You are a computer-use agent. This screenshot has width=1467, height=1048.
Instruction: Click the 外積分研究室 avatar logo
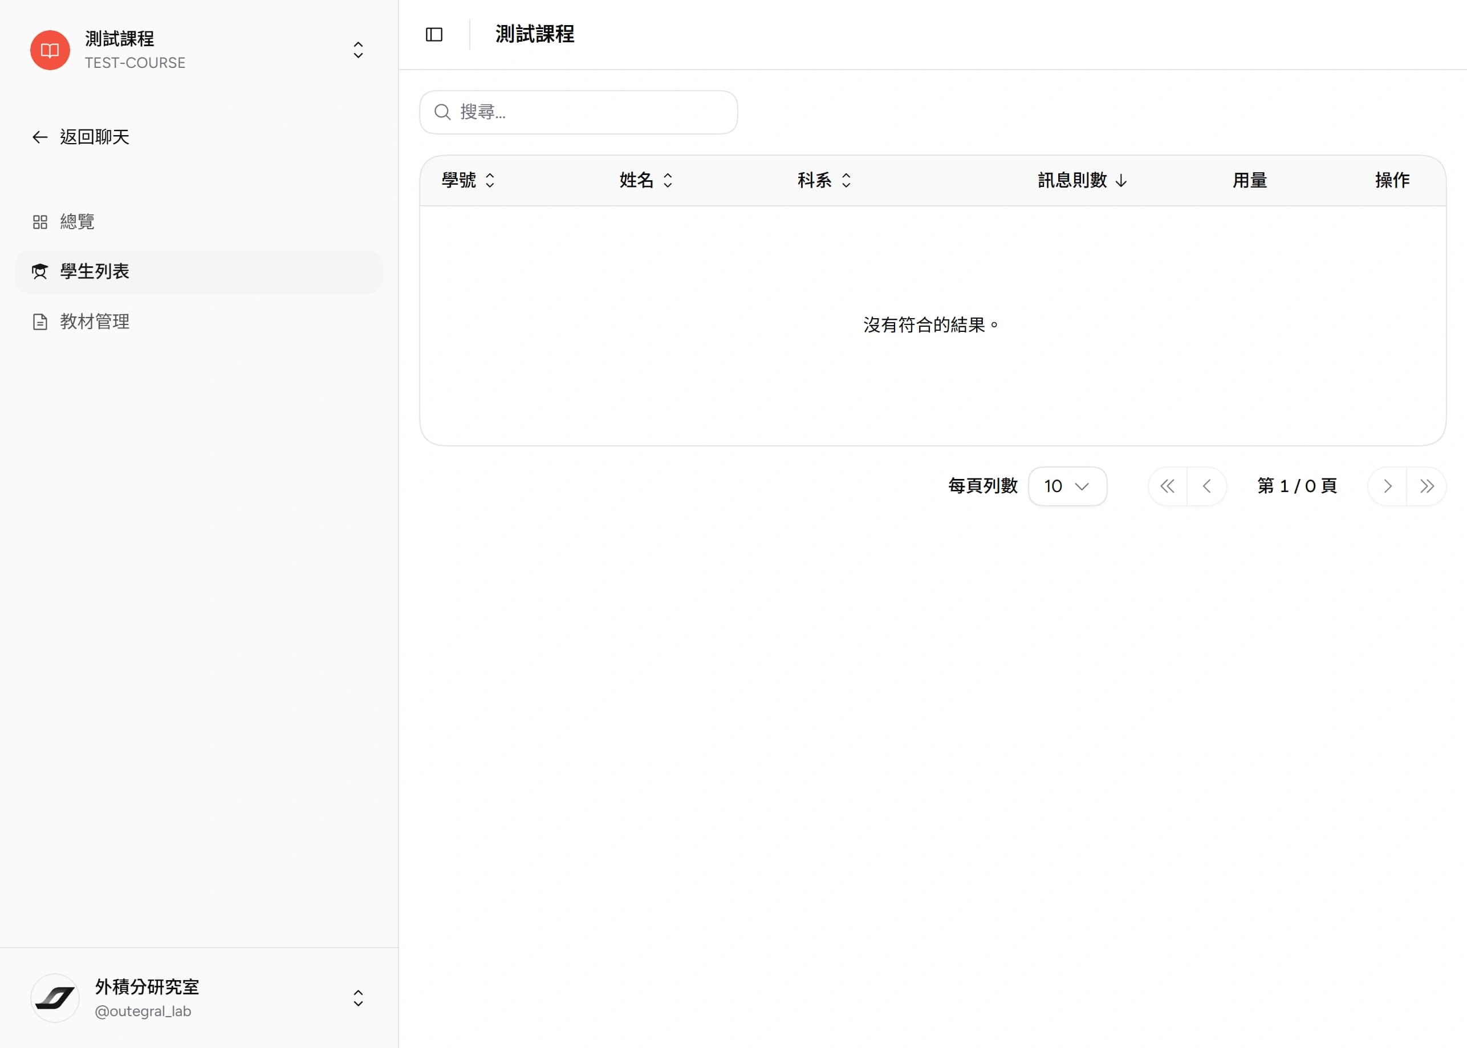tap(55, 998)
